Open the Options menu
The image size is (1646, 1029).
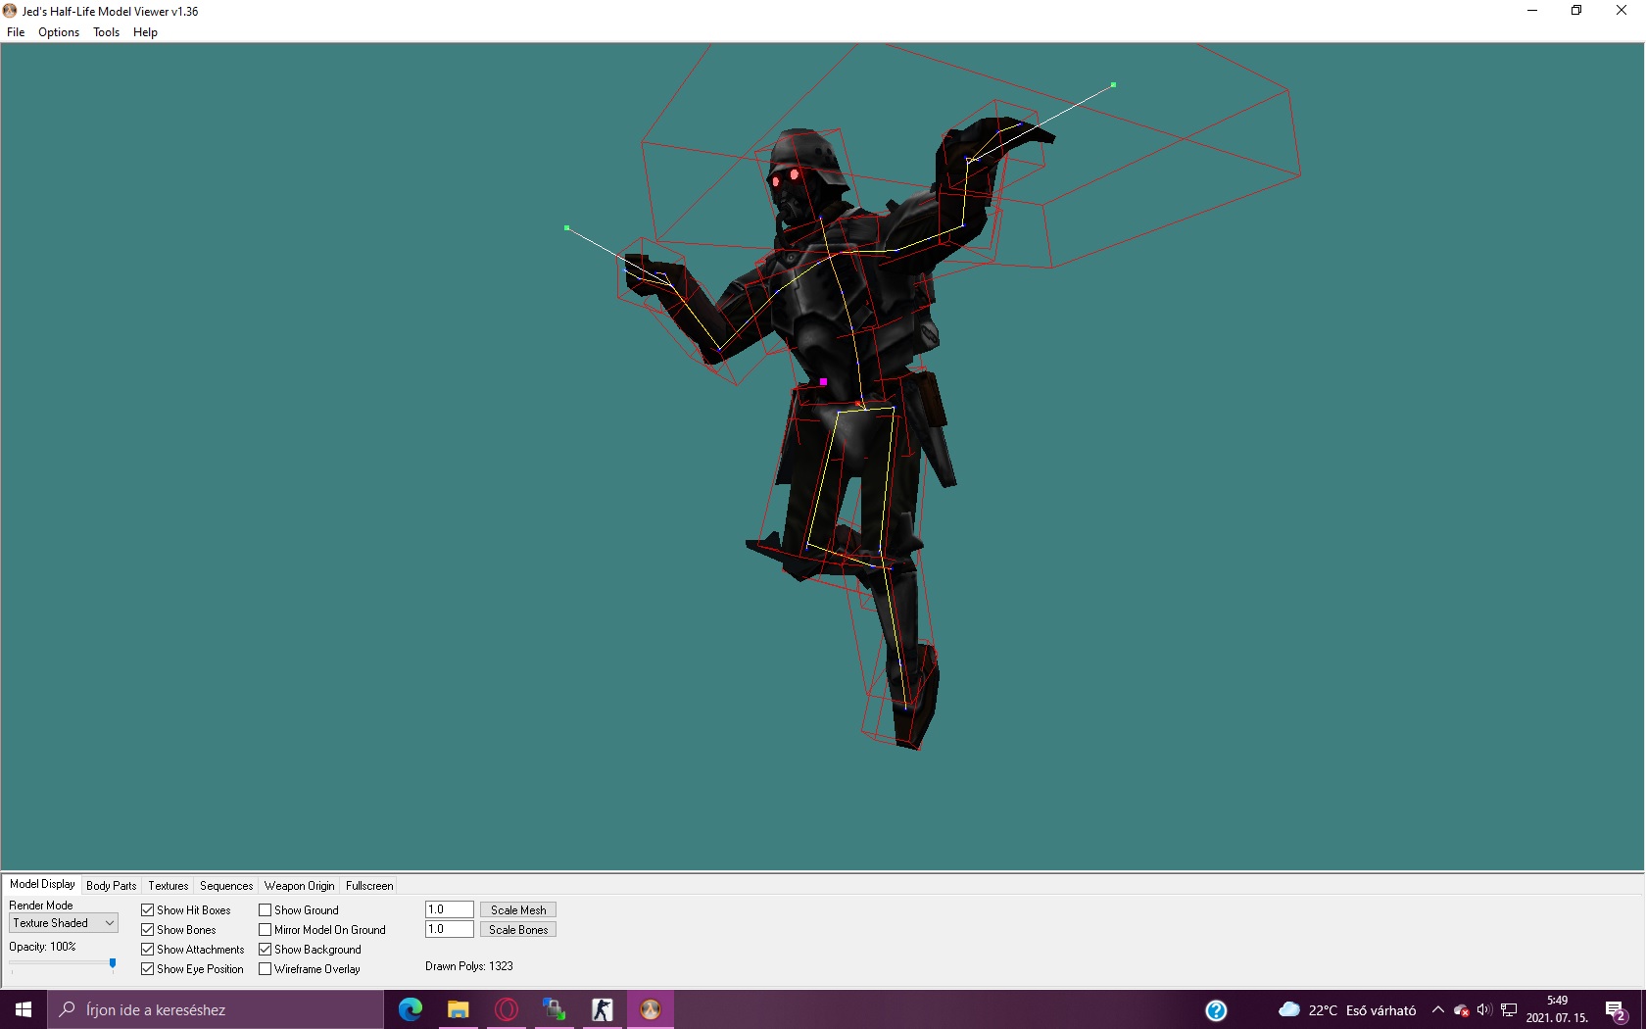point(59,32)
